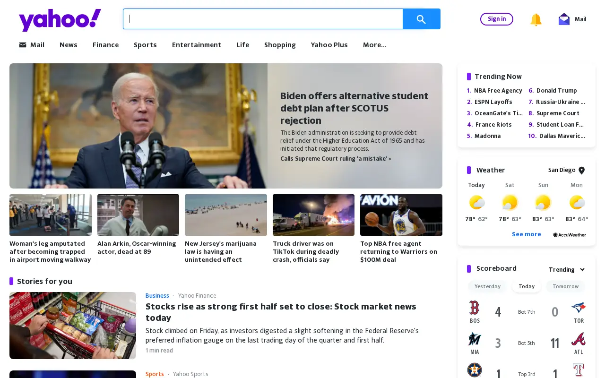The height and width of the screenshot is (378, 605).
Task: Open the New Jersey marijuana law thumbnail
Action: click(x=226, y=215)
